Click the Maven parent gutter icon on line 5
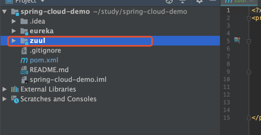Image resolution: width=261 pixels, height=135 pixels. (x=237, y=41)
